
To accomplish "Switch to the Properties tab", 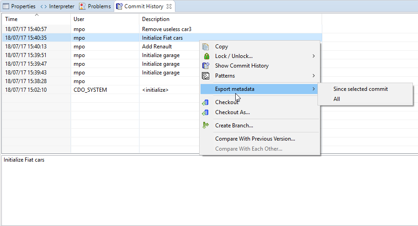I will (19, 6).
